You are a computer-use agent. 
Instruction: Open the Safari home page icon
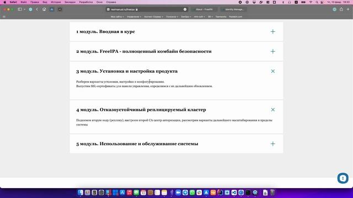[44, 9]
